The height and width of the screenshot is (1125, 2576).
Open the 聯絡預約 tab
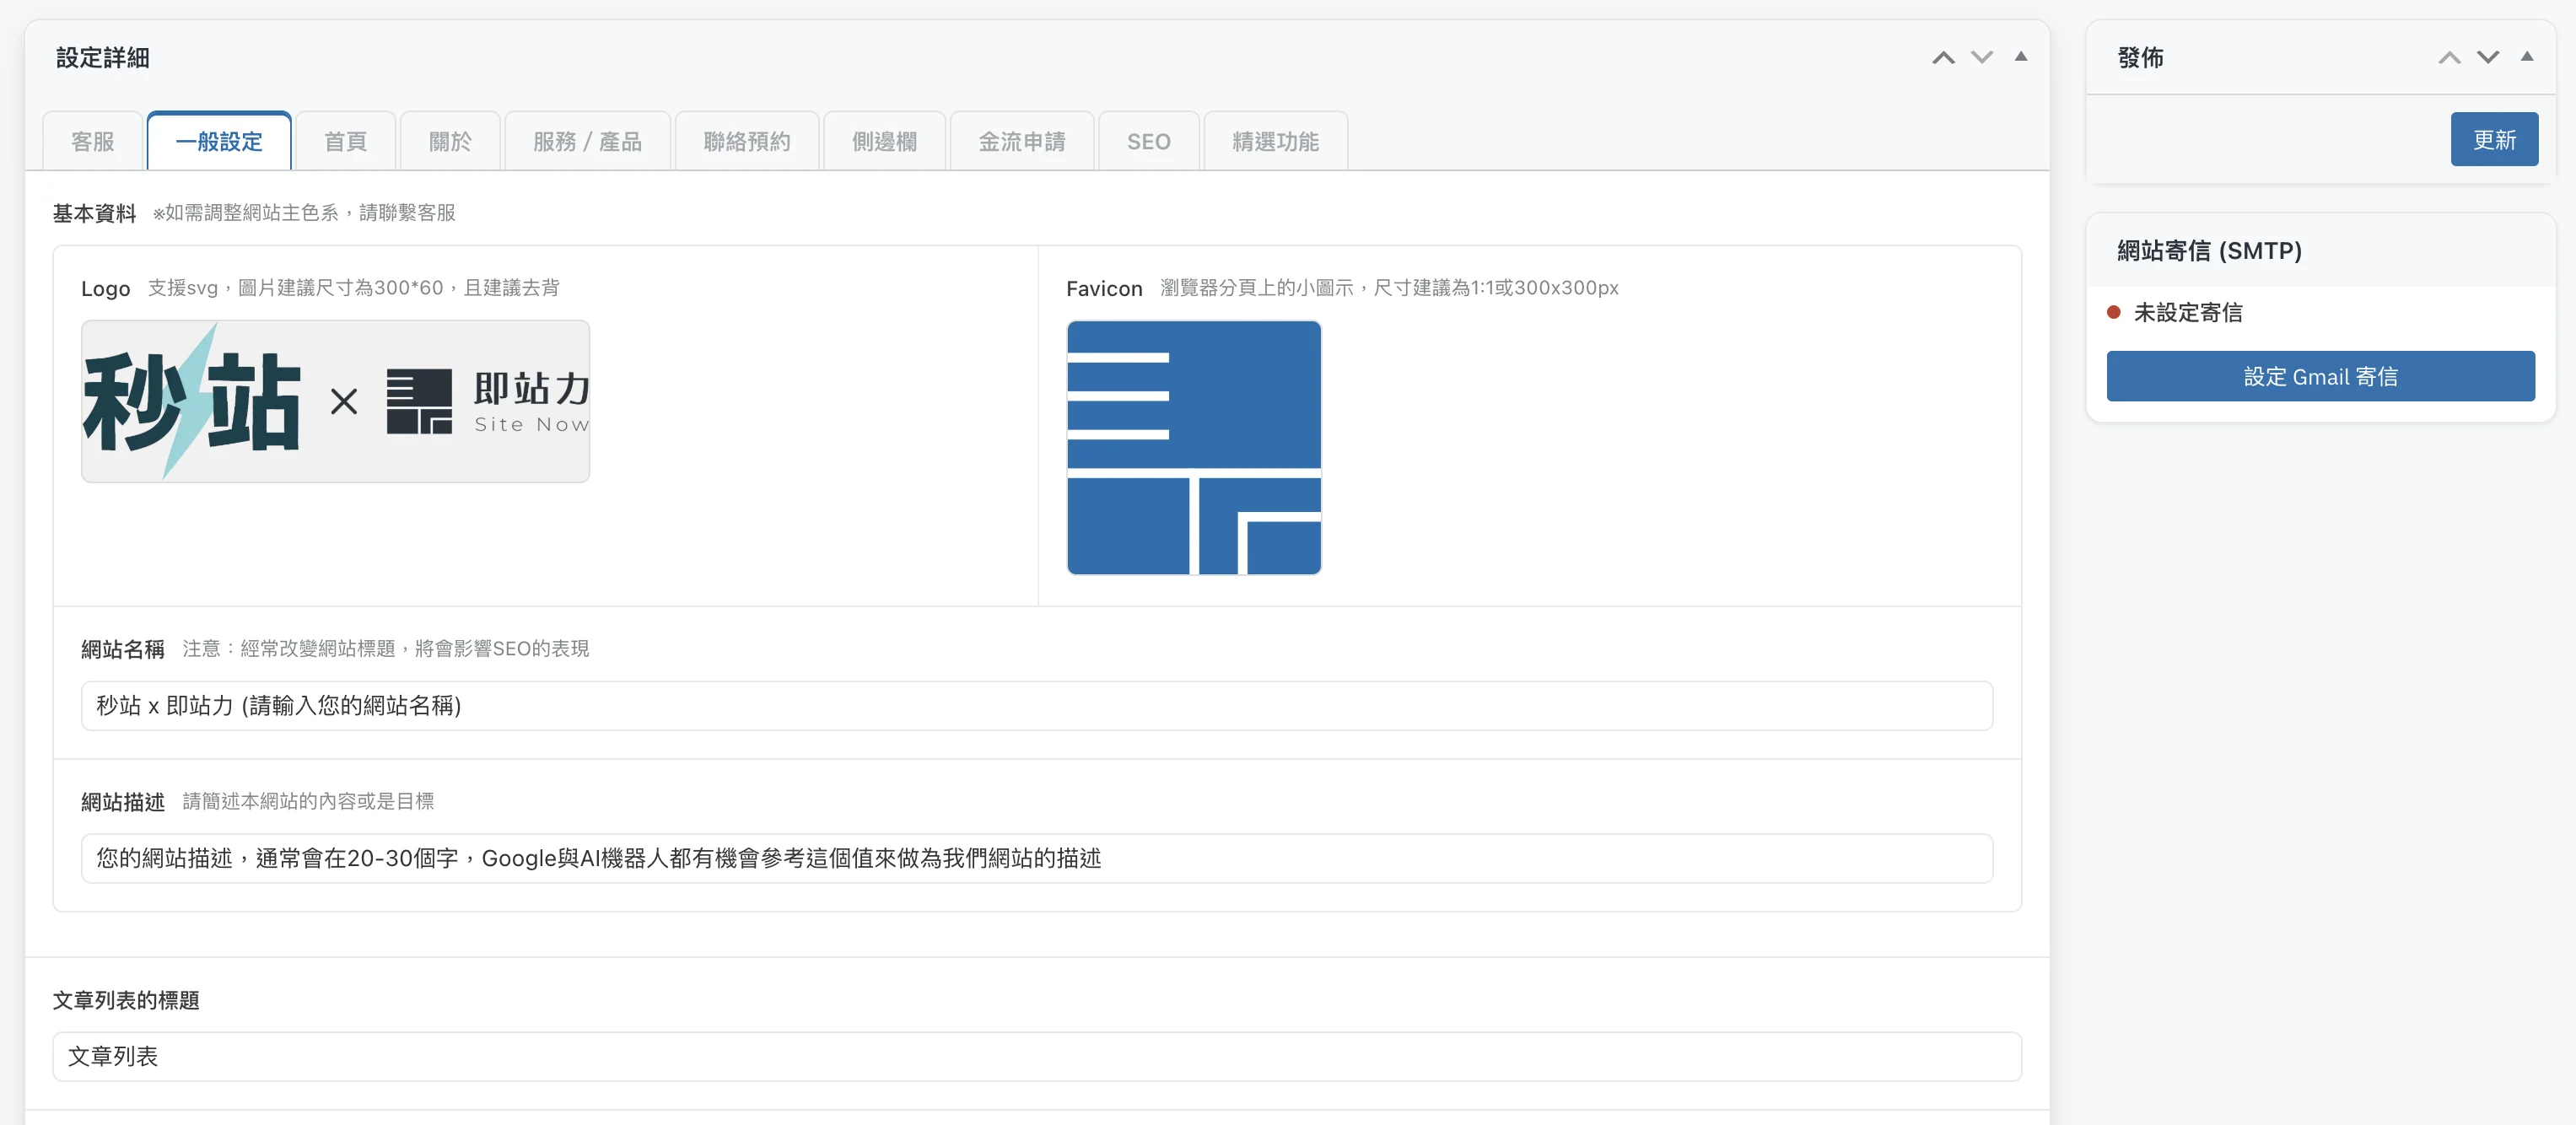coord(747,141)
